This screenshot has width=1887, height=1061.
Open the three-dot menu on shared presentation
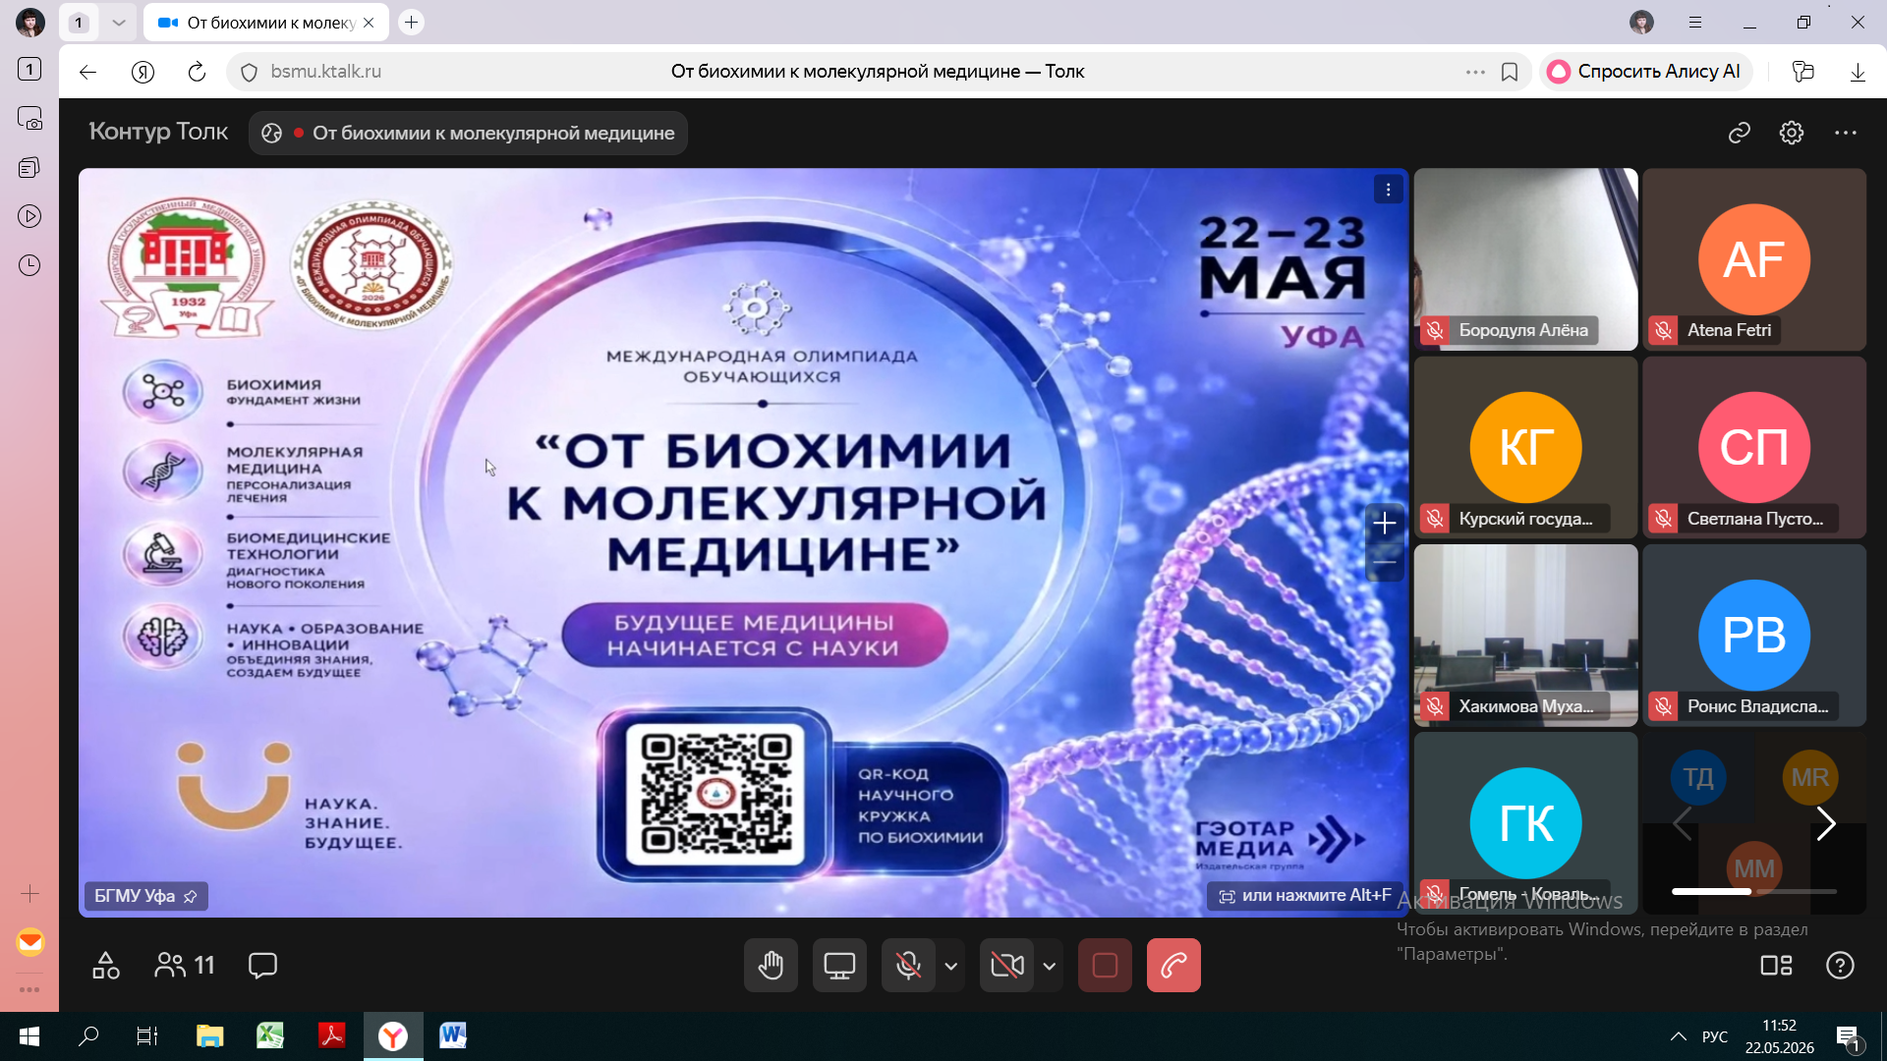click(1388, 190)
